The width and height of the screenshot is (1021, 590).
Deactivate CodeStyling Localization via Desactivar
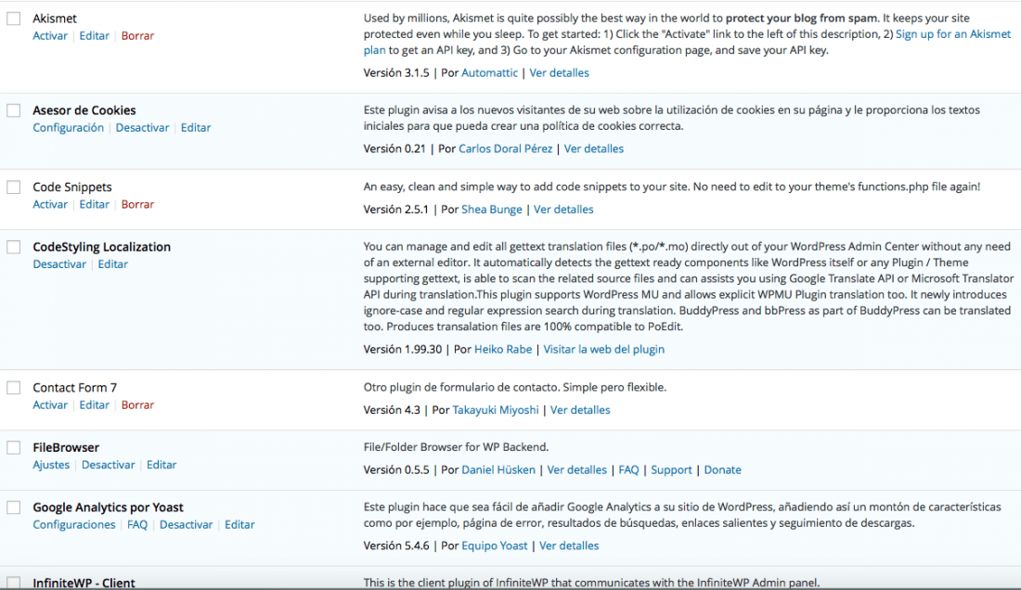59,264
